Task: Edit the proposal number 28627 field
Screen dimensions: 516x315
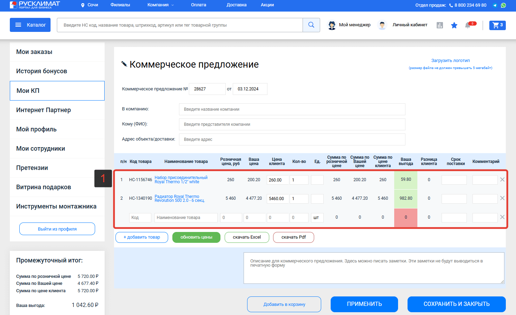Action: coord(207,89)
